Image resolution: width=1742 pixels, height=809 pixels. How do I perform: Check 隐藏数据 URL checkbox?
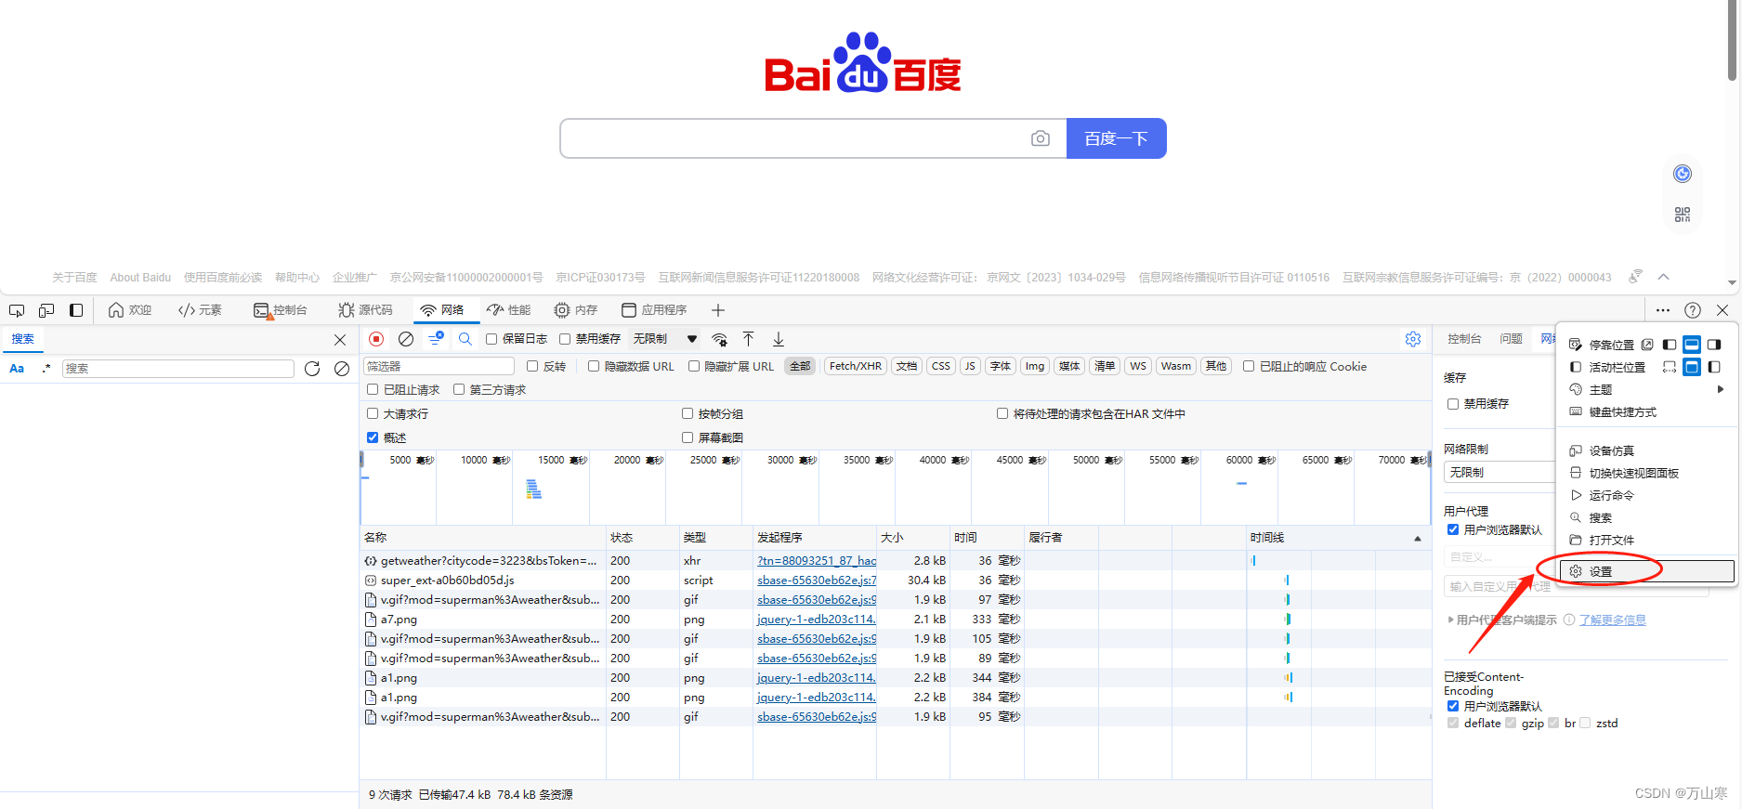coord(594,366)
